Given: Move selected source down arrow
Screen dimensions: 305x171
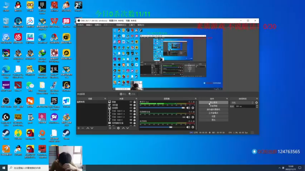Looking at the screenshot, I should point(128,128).
